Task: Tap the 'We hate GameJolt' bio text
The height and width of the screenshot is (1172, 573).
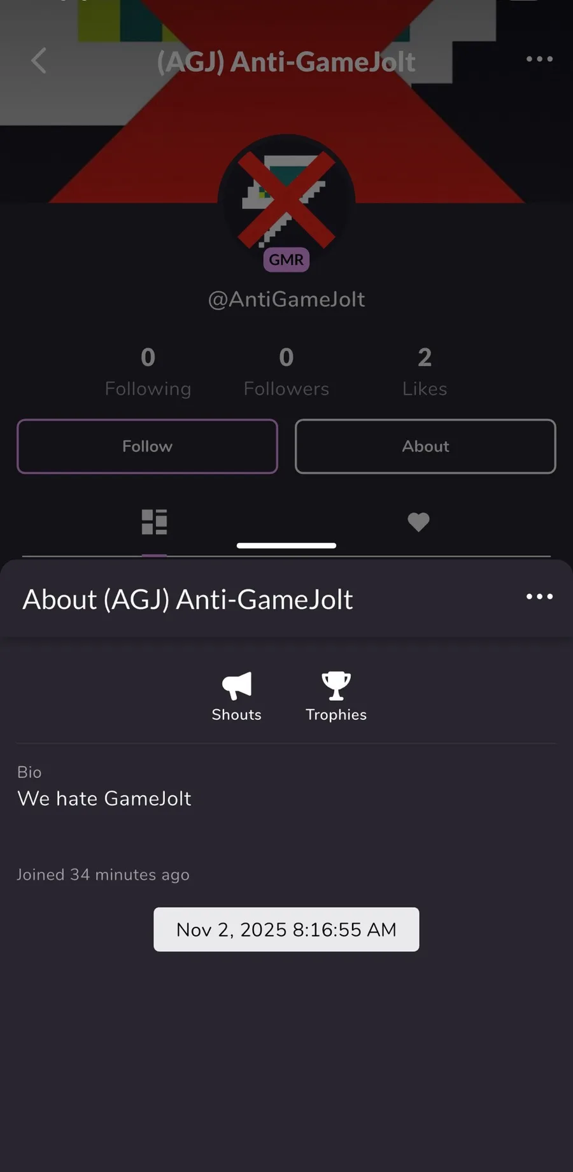Action: click(104, 798)
